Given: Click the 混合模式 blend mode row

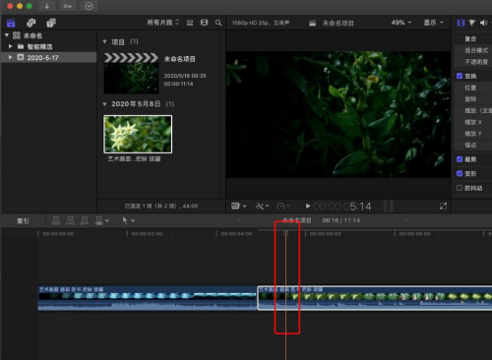Looking at the screenshot, I should (473, 50).
